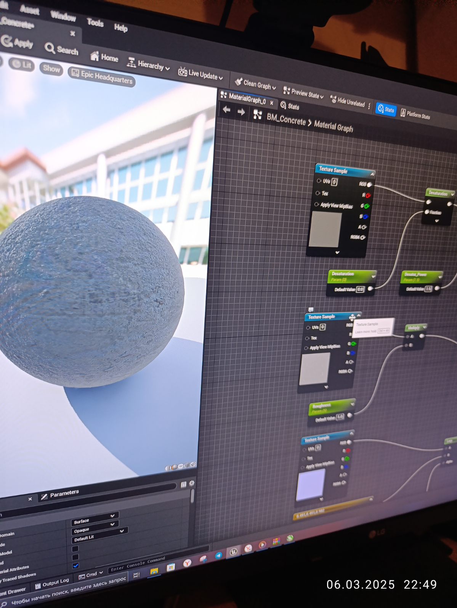Image resolution: width=457 pixels, height=608 pixels.
Task: Click Default Value field of Desaturation param
Action: (360, 289)
